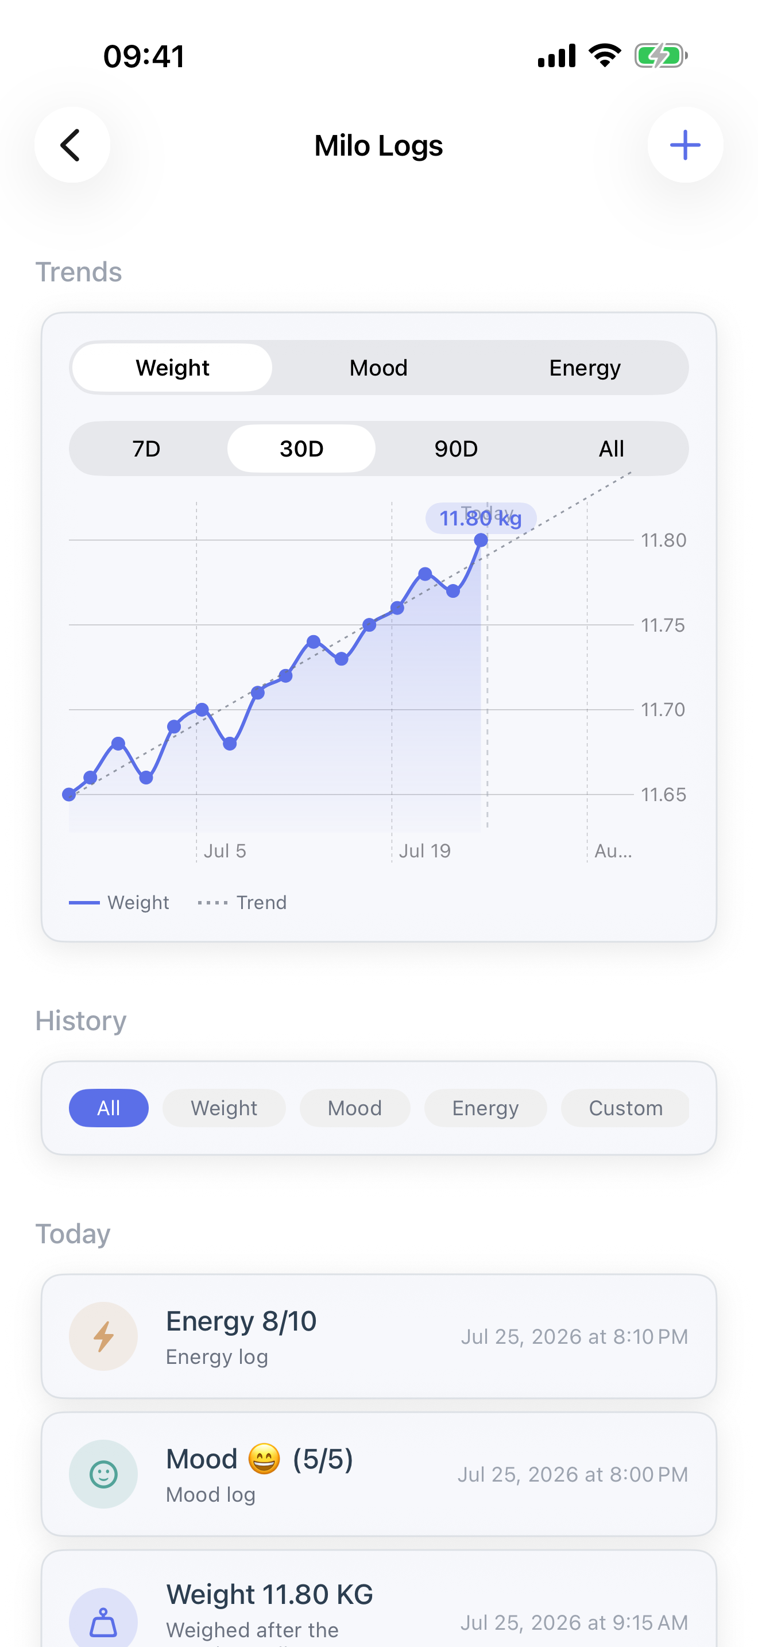Switch trend chart to Energy
This screenshot has height=1647, width=758.
pos(585,368)
